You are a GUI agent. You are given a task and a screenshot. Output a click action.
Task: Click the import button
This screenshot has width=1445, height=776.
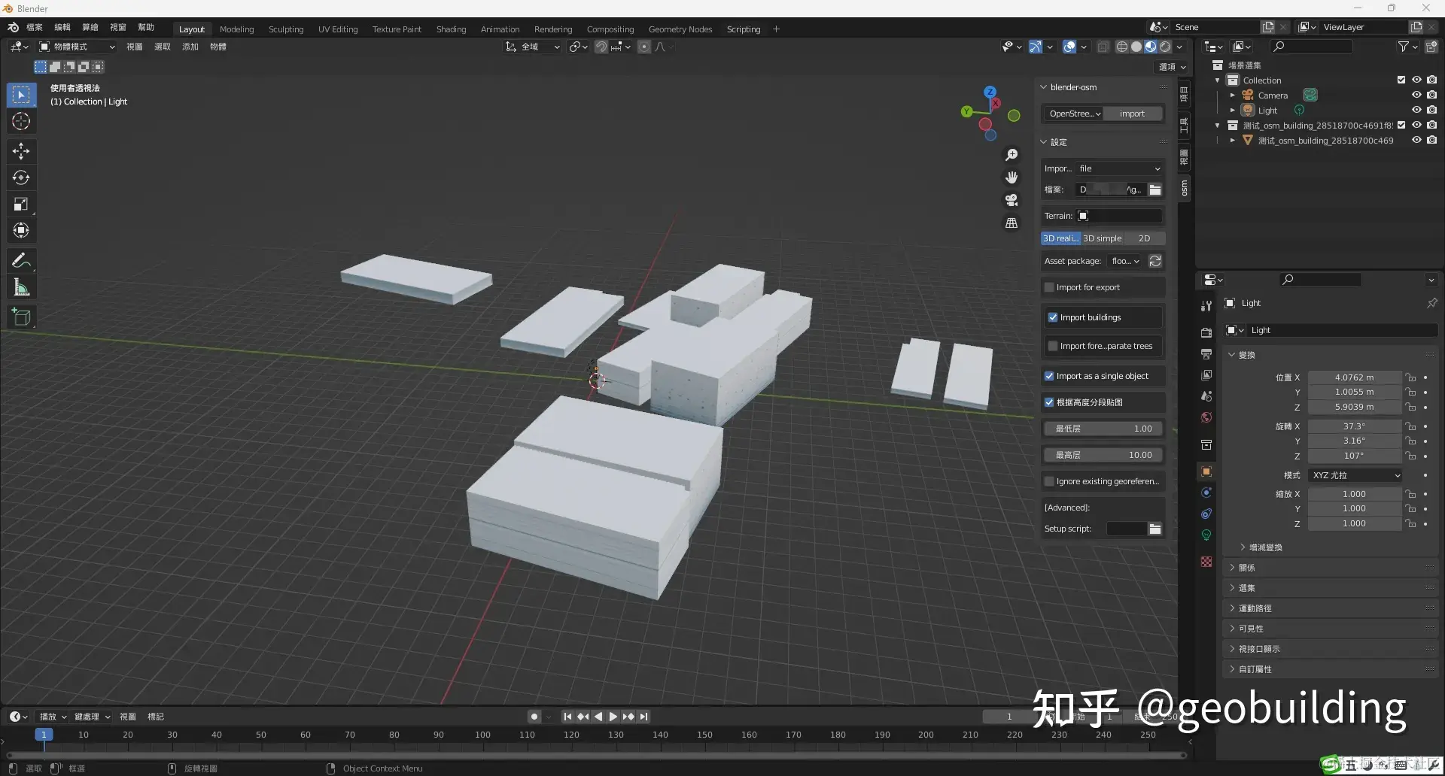coord(1132,114)
